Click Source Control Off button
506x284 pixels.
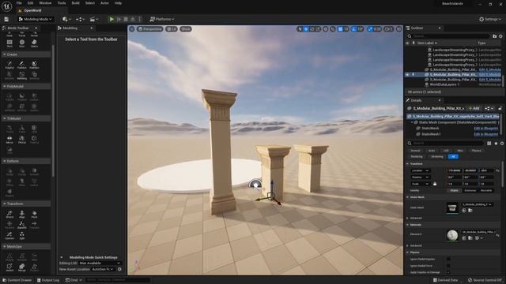485,280
